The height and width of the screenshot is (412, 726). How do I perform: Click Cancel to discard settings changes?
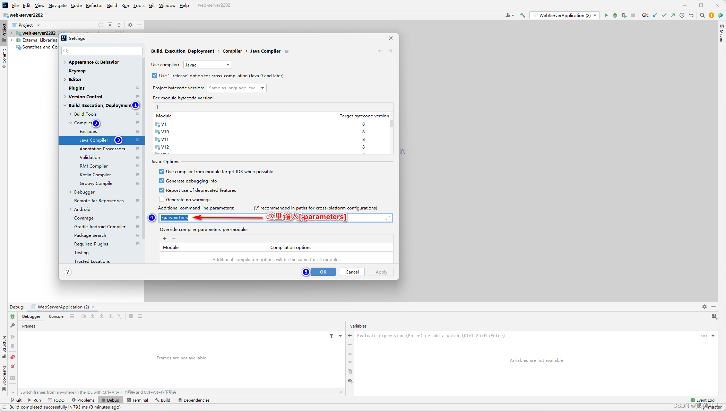pyautogui.click(x=352, y=271)
